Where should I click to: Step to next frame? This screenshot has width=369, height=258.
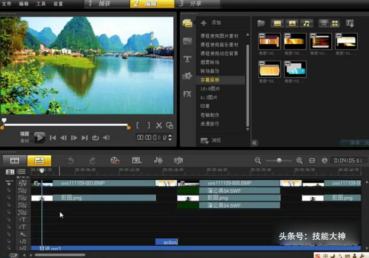click(74, 137)
